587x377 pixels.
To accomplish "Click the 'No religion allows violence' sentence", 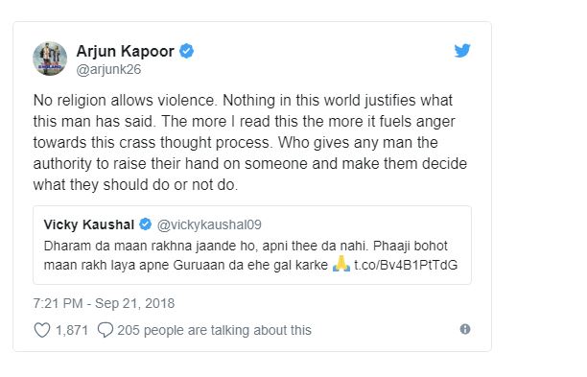I will [125, 101].
